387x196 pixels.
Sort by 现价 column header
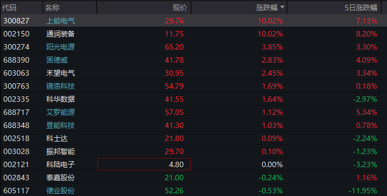click(180, 8)
